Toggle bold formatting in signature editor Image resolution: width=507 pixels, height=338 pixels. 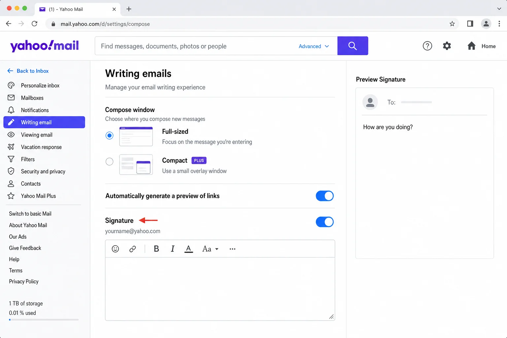point(156,249)
